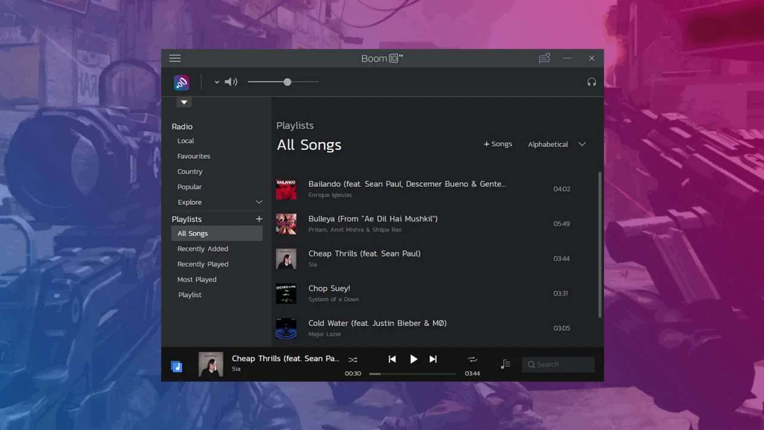Minimize the Boom 3D window
The width and height of the screenshot is (764, 430).
[567, 58]
